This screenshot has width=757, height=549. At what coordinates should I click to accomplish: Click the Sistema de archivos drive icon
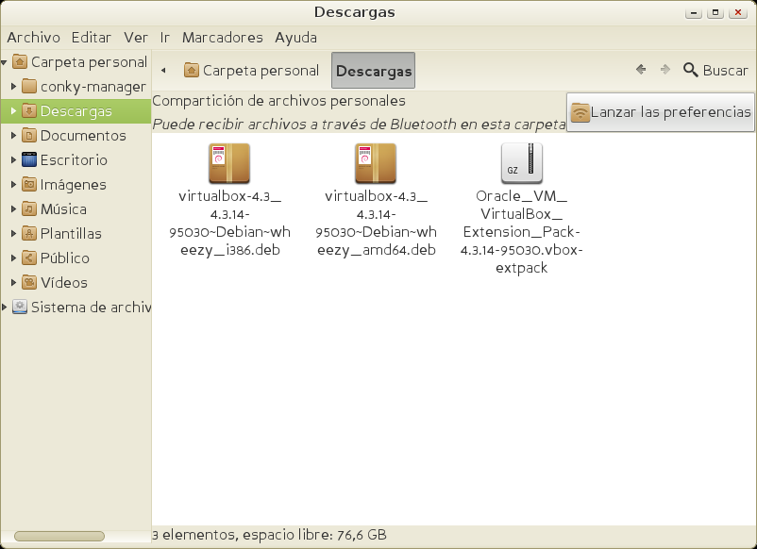click(x=20, y=308)
